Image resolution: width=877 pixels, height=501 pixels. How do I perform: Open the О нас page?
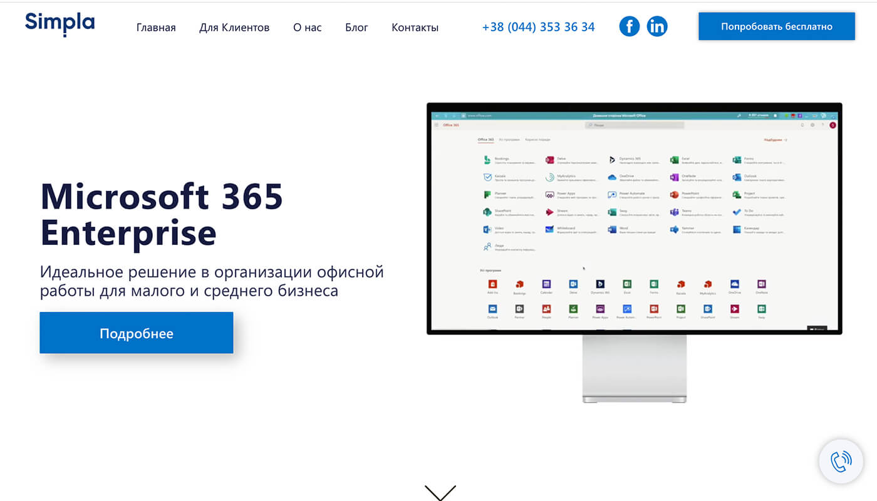click(308, 28)
